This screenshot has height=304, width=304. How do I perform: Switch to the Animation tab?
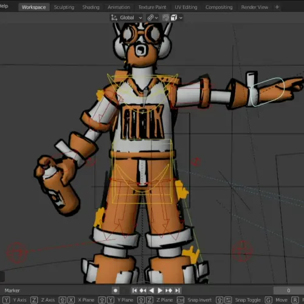pyautogui.click(x=119, y=7)
